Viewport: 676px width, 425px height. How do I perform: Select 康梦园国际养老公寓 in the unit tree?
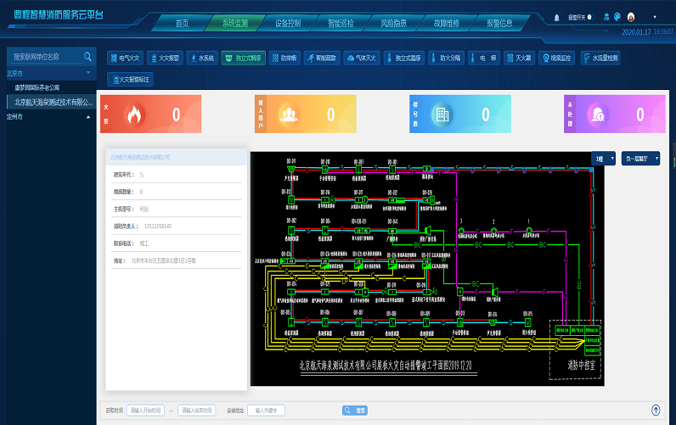click(37, 87)
